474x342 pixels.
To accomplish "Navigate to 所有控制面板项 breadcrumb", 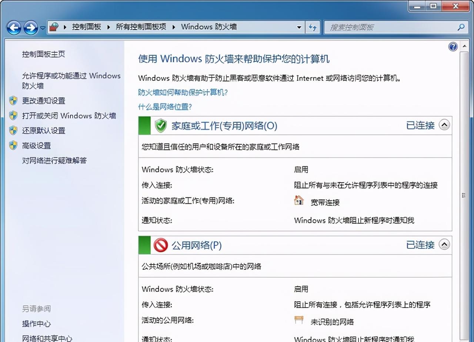I will (x=141, y=27).
